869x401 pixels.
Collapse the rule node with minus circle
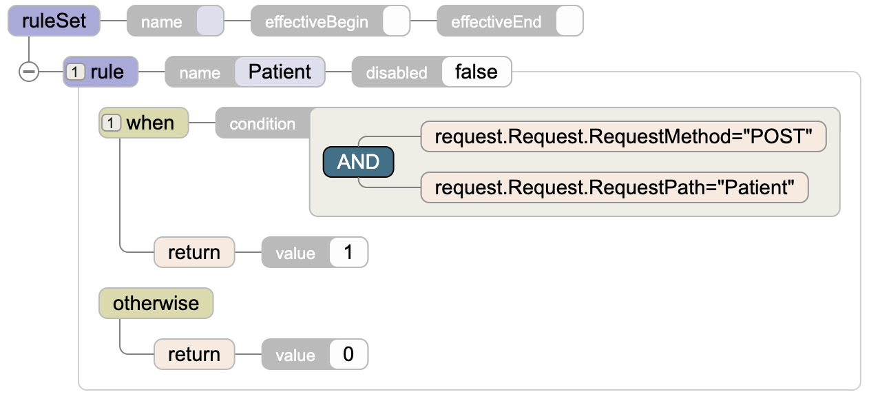click(29, 72)
